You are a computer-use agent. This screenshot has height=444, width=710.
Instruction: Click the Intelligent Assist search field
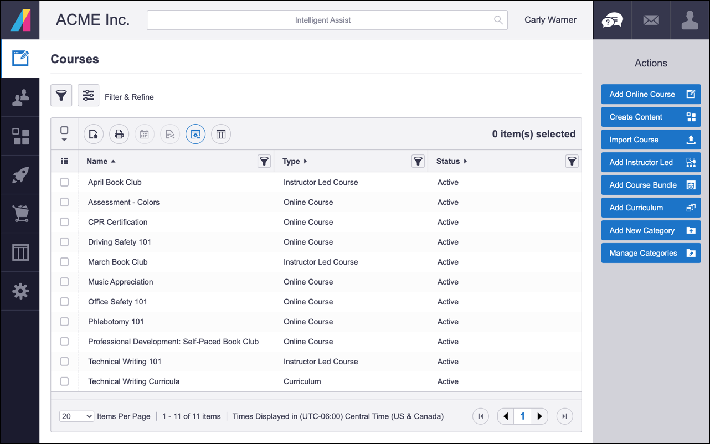[327, 20]
